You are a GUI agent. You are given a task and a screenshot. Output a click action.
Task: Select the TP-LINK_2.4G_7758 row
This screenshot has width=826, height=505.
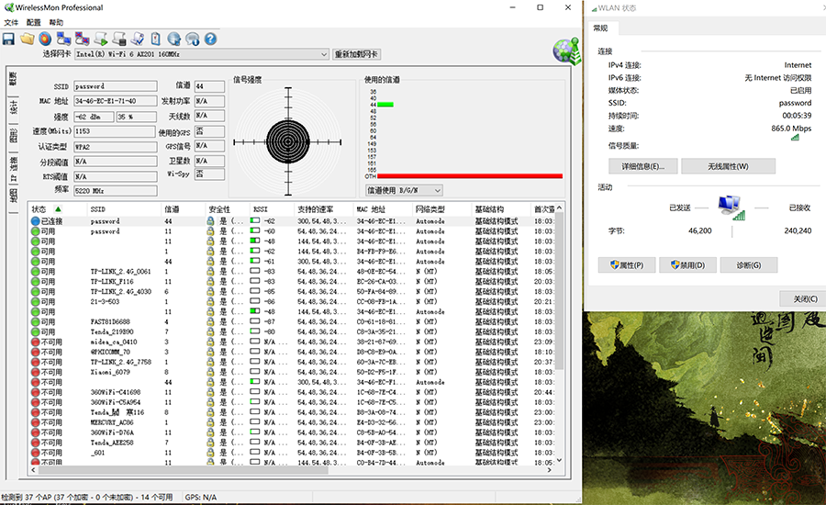[292, 362]
